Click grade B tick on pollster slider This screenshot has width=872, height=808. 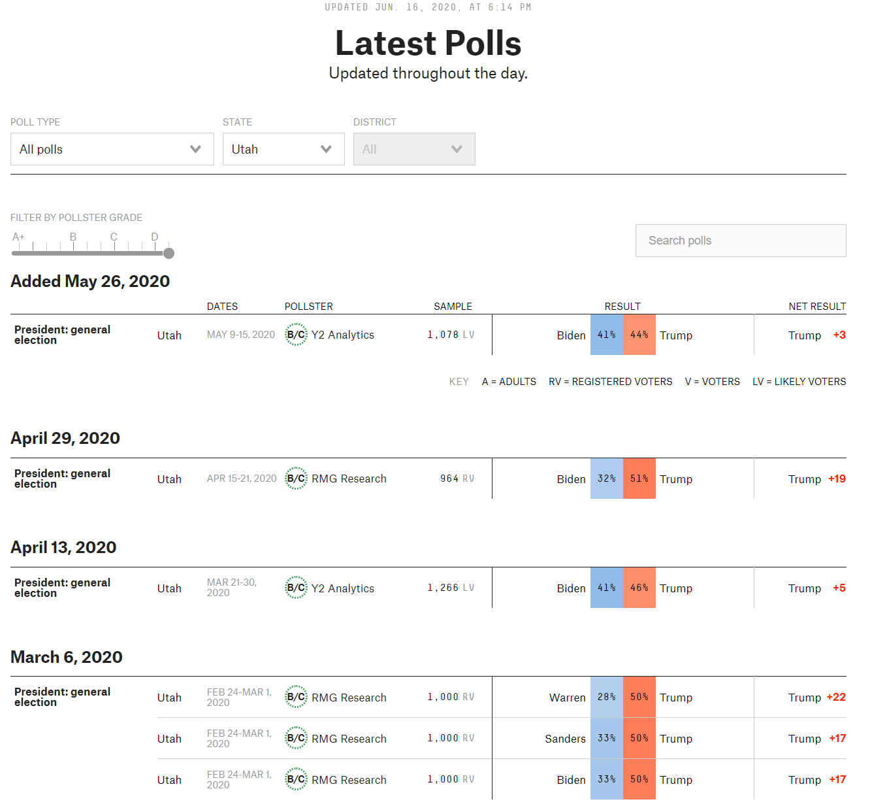73,242
